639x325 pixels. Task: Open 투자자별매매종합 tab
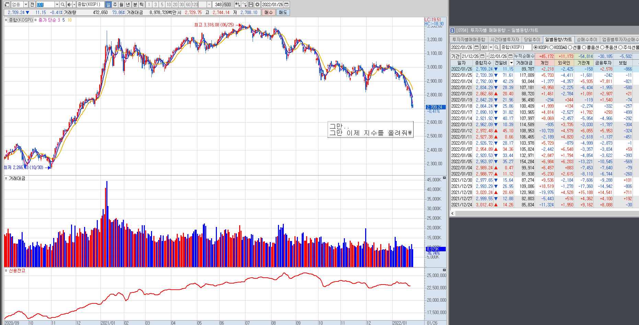point(469,40)
